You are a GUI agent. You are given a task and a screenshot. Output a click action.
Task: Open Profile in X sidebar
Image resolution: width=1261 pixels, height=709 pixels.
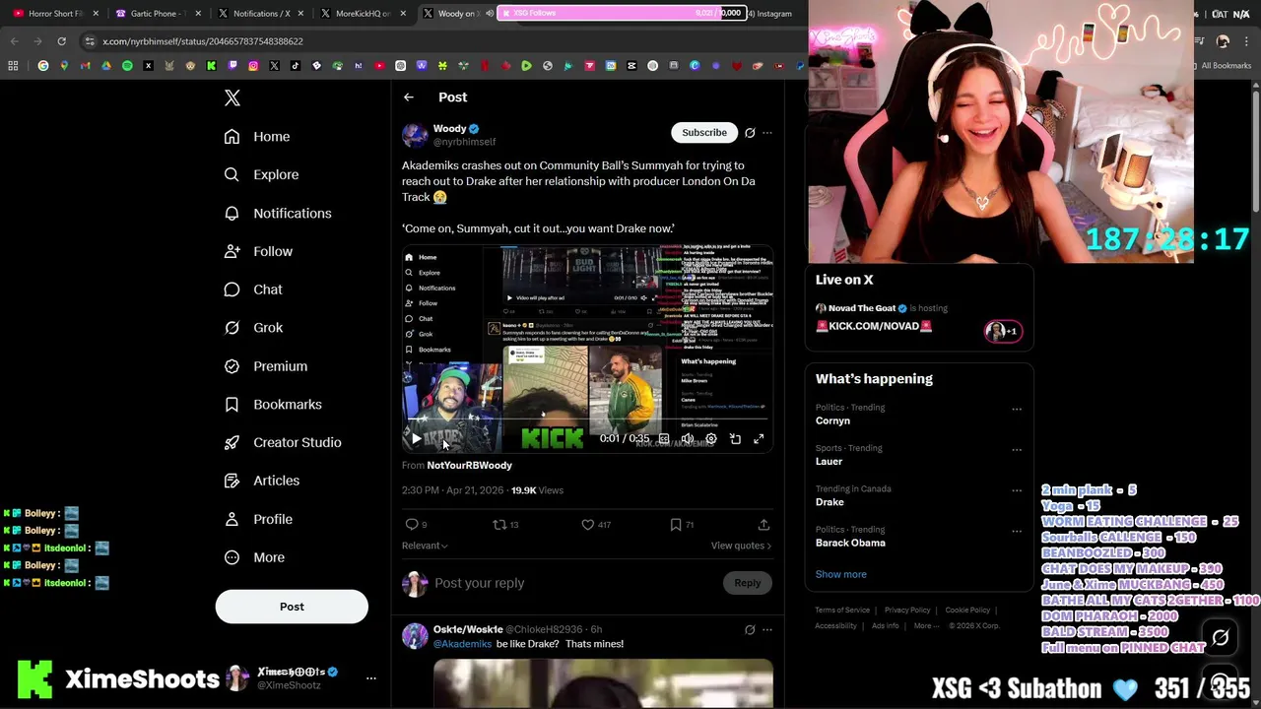258,519
